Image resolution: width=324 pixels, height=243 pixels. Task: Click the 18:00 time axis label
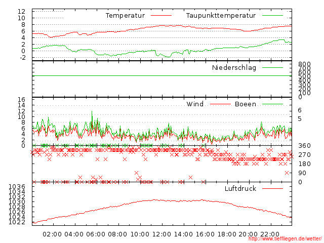(226, 234)
